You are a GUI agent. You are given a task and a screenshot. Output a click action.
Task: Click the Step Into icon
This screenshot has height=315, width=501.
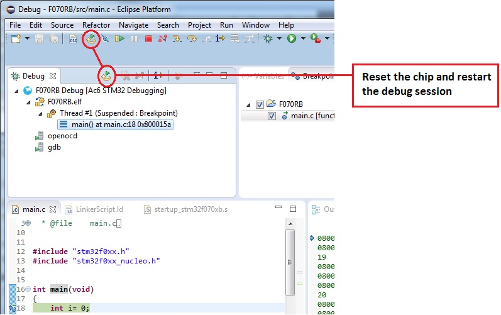(177, 39)
